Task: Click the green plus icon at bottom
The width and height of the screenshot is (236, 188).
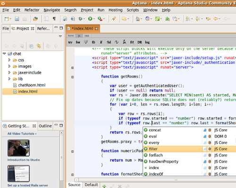Action: pyautogui.click(x=104, y=186)
